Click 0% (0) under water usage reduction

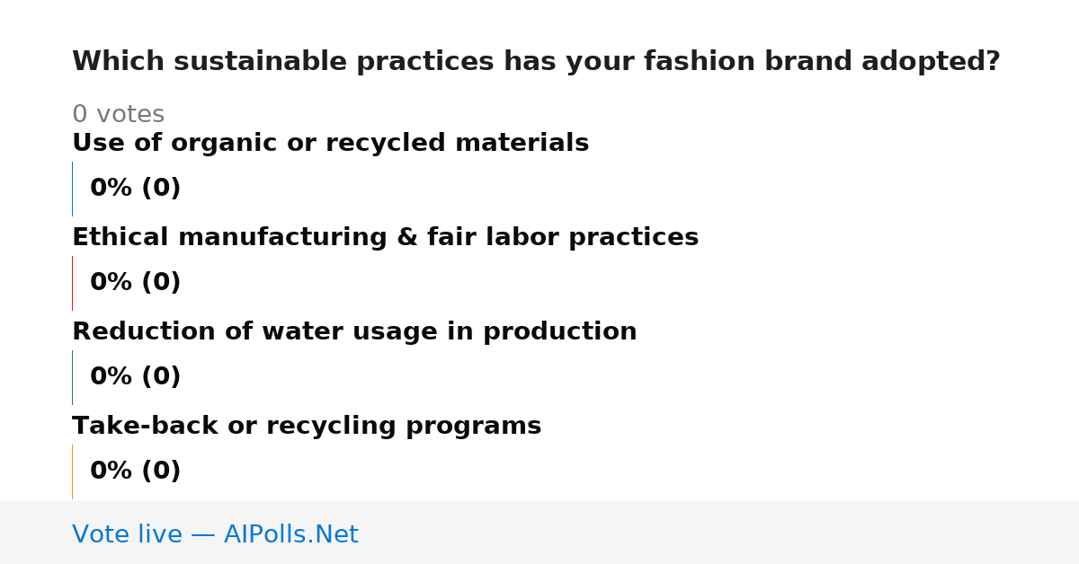pyautogui.click(x=135, y=377)
